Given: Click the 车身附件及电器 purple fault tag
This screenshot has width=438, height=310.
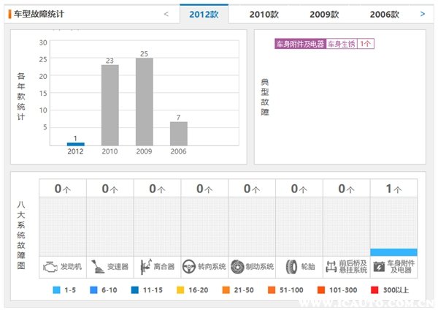Looking at the screenshot, I should pos(299,44).
